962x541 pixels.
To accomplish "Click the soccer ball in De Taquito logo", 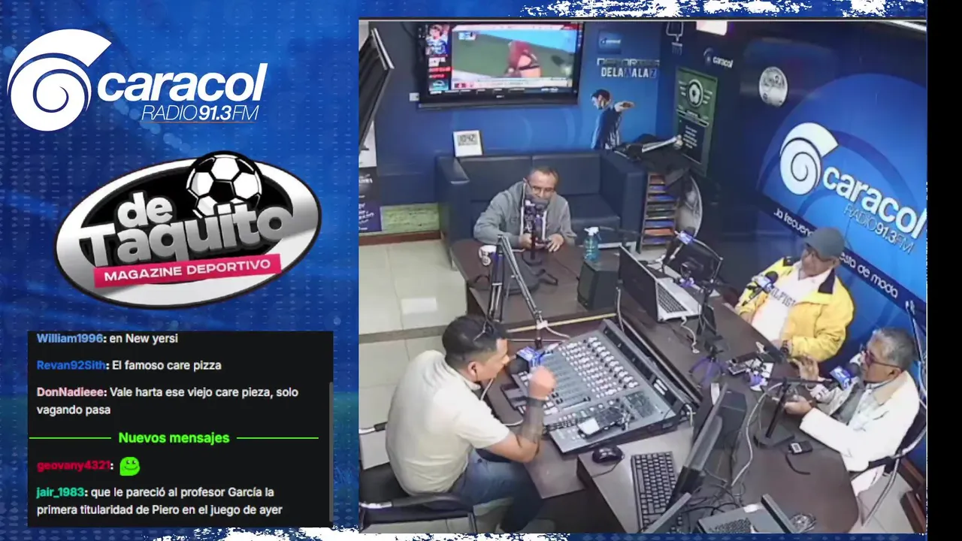I will [x=224, y=185].
